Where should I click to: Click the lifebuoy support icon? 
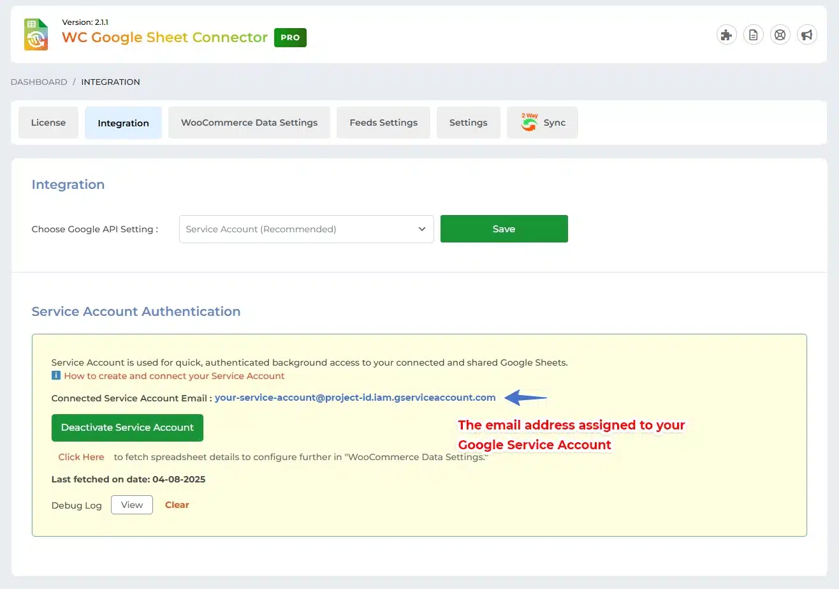click(780, 35)
